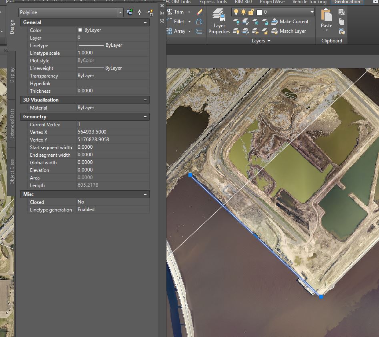
Task: Select the Fillet tool icon
Action: pyautogui.click(x=170, y=22)
